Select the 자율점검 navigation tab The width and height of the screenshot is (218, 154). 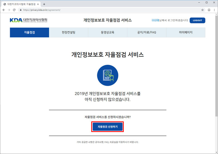(x=29, y=32)
